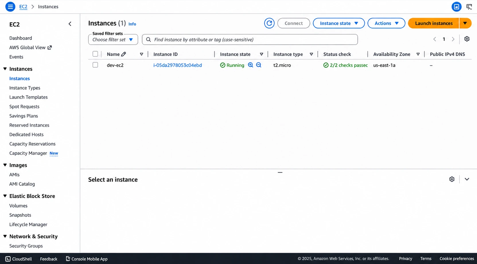Open the top-right console panel icon
477x264 pixels.
456,7
